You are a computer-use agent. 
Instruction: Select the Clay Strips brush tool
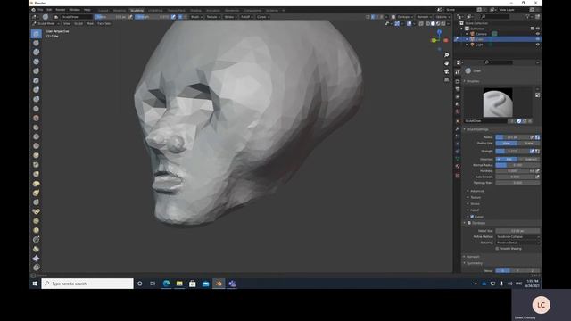pos(36,62)
